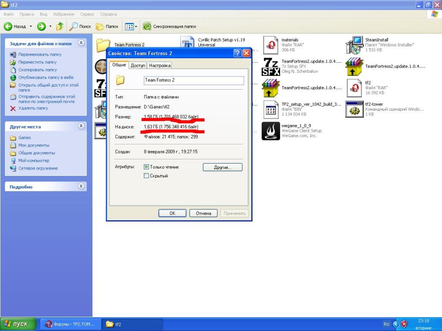Open the Views dropdown arrow
The width and height of the screenshot is (442, 331).
(x=136, y=27)
